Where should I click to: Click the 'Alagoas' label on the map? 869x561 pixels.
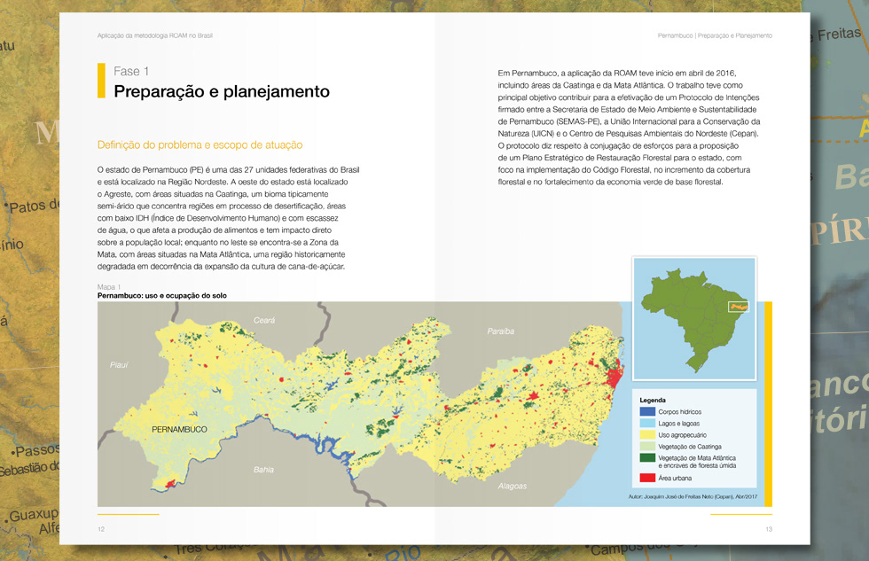[x=513, y=487]
